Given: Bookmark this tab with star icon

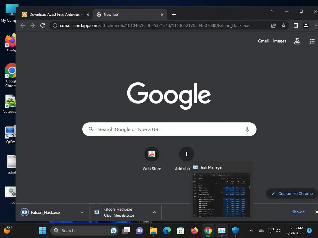Looking at the screenshot, I should 284,25.
